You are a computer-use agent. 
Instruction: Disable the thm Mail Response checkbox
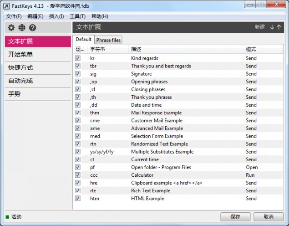pyautogui.click(x=77, y=113)
